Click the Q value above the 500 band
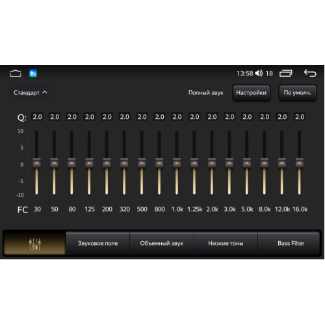The image size is (325, 325). tap(142, 117)
